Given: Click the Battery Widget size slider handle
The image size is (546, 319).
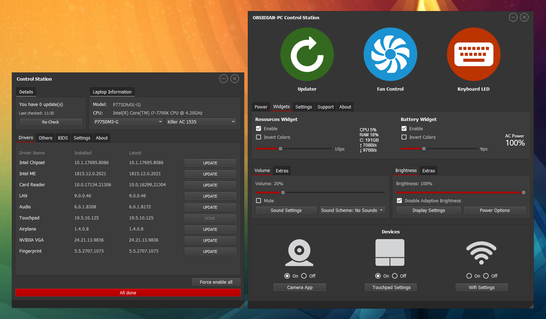Looking at the screenshot, I should point(424,148).
